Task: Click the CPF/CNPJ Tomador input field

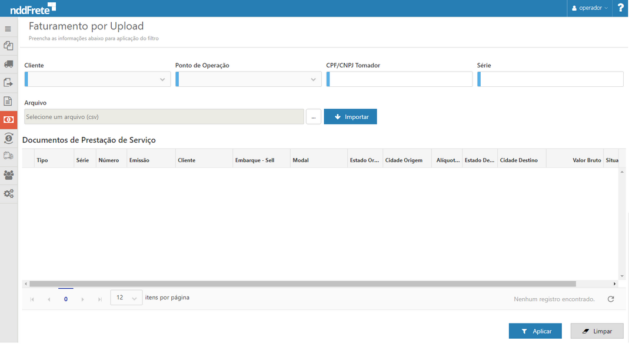Action: pyautogui.click(x=400, y=79)
